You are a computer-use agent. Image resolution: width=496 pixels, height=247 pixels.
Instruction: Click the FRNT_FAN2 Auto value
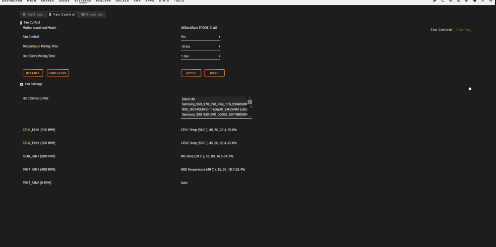(184, 183)
